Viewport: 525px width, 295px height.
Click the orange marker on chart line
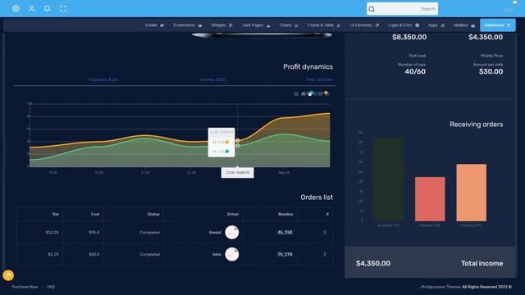coord(237,140)
